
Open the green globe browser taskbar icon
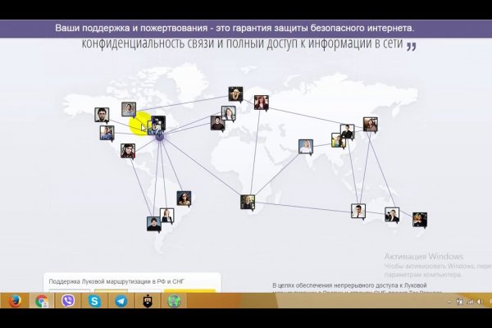click(x=174, y=301)
